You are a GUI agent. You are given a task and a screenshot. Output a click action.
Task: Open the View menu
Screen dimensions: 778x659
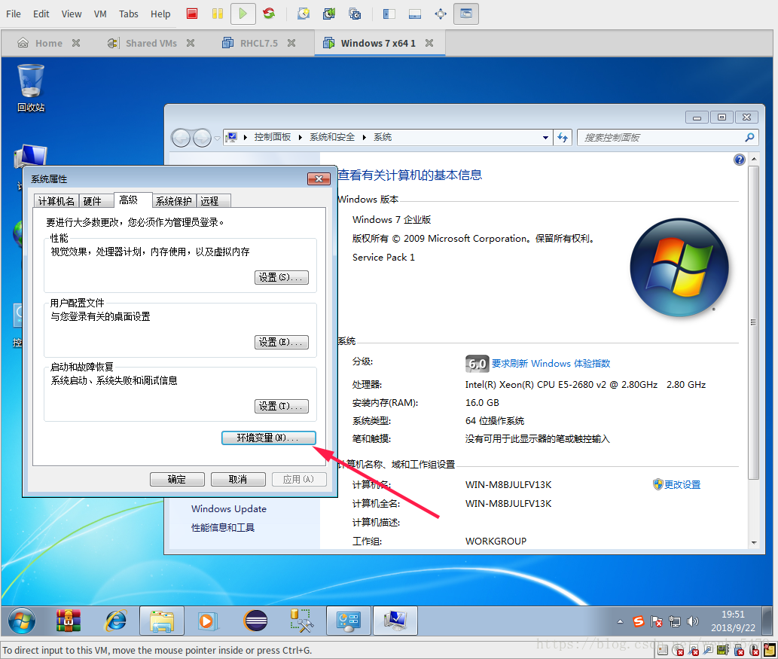tap(72, 14)
